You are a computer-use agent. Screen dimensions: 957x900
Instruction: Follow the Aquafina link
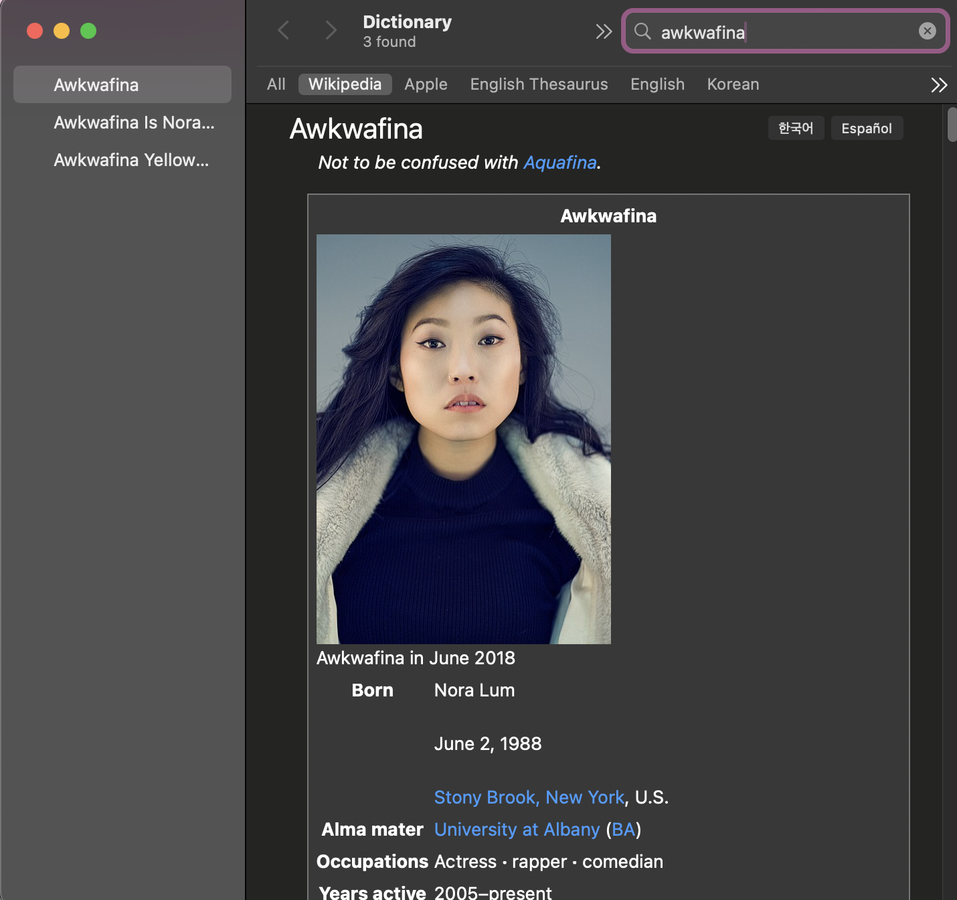pyautogui.click(x=559, y=163)
